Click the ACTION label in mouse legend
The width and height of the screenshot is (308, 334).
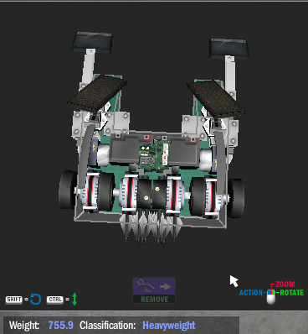pos(251,293)
